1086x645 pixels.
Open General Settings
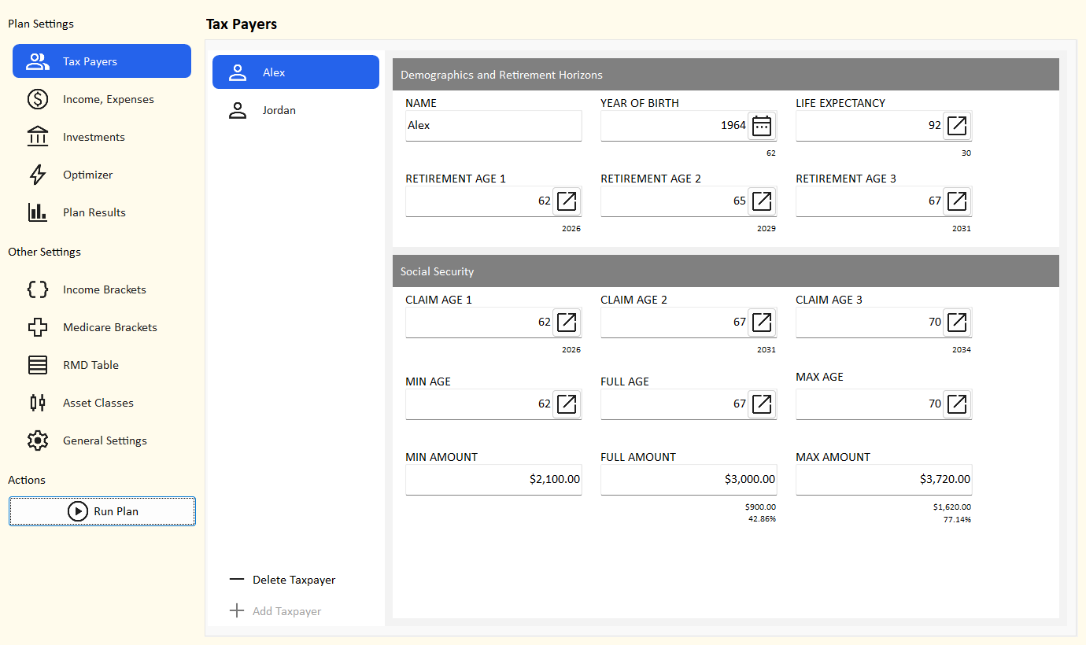(x=102, y=440)
